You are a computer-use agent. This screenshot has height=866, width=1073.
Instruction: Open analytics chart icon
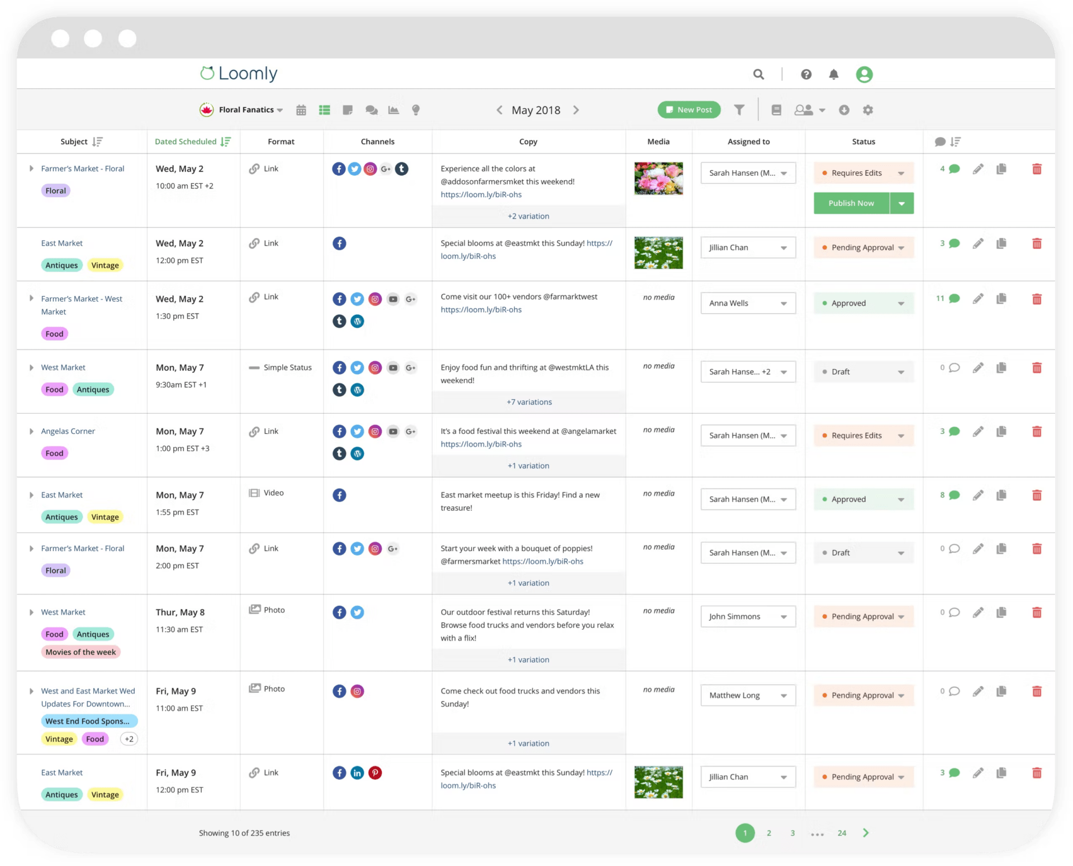pyautogui.click(x=393, y=110)
